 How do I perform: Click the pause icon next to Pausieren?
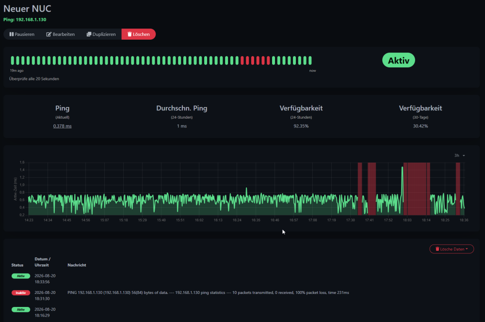point(12,34)
